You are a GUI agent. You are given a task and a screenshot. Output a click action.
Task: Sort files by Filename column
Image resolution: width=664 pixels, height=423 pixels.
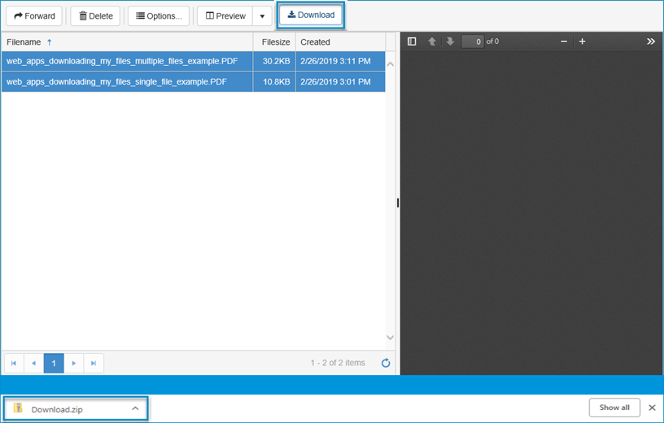pos(24,41)
